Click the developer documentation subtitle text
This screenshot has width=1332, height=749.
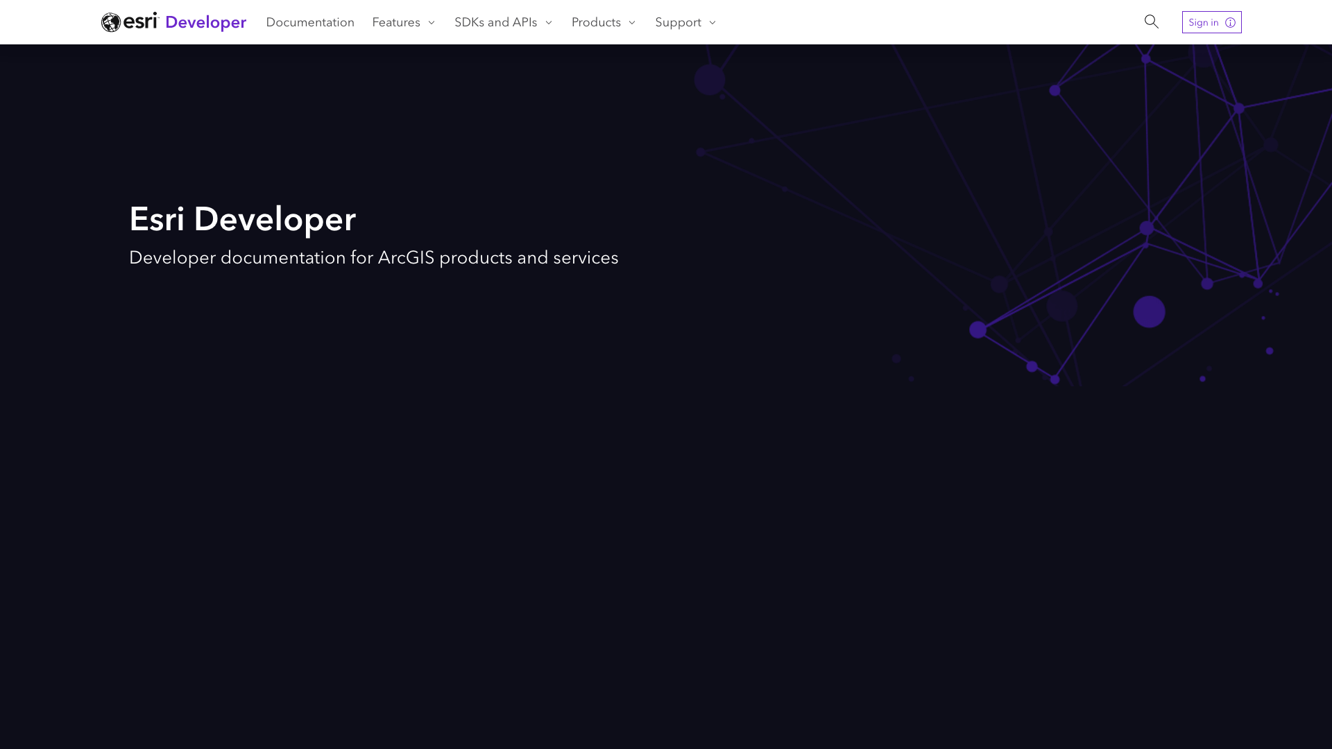tap(373, 257)
